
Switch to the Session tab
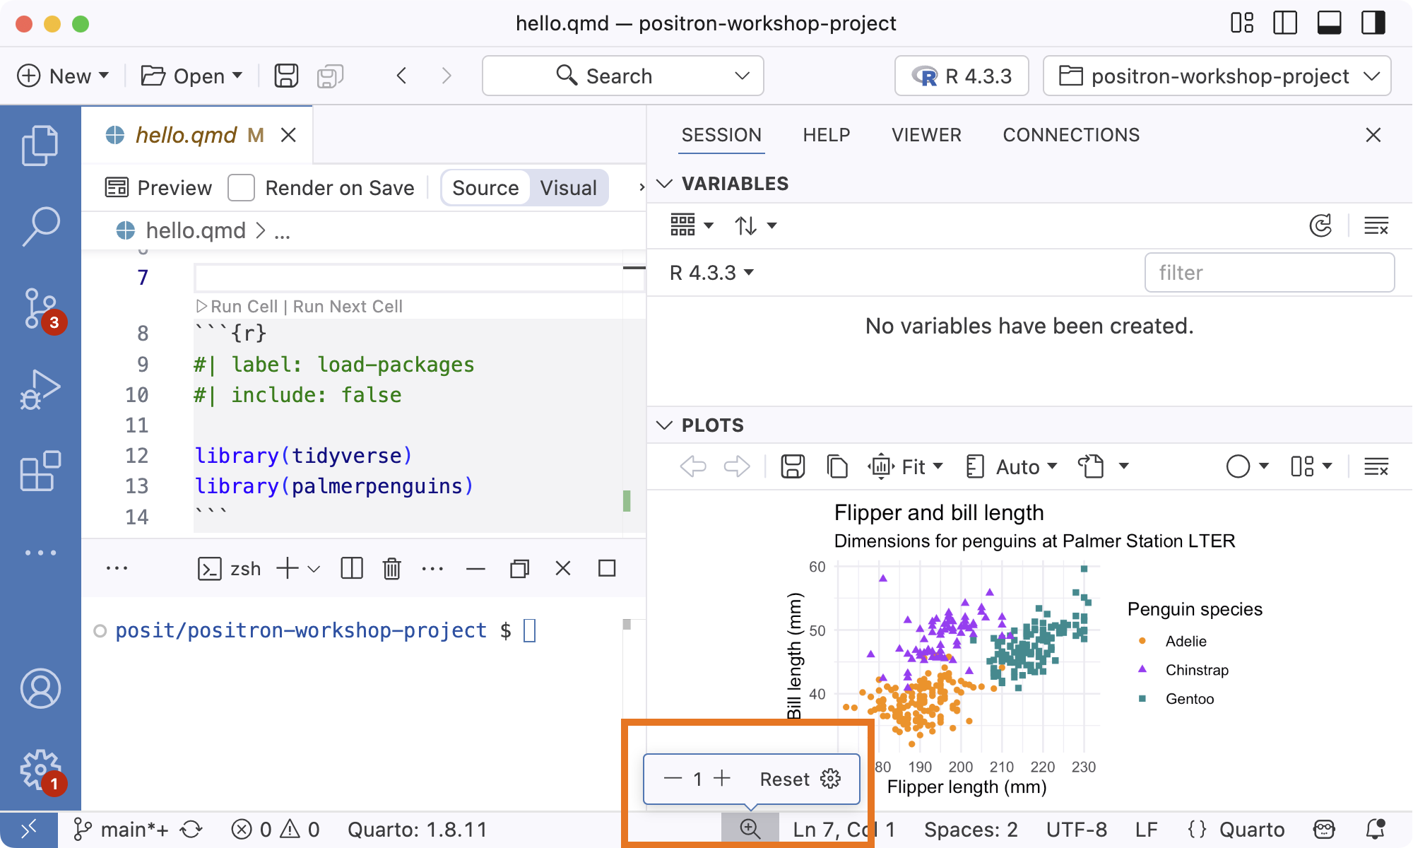[721, 135]
